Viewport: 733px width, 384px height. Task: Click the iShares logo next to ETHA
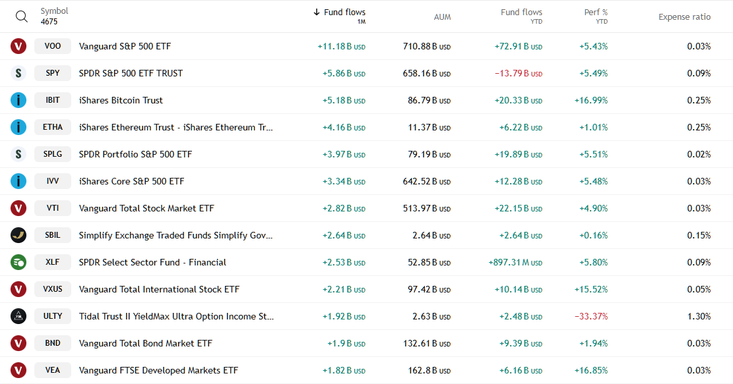pyautogui.click(x=18, y=127)
